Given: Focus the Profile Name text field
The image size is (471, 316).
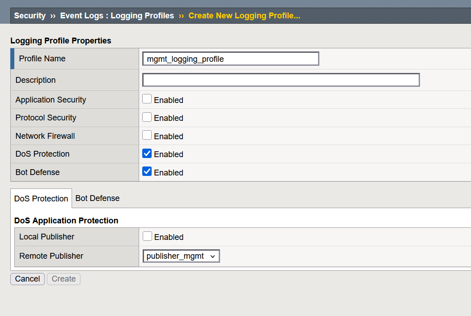Looking at the screenshot, I should point(230,59).
